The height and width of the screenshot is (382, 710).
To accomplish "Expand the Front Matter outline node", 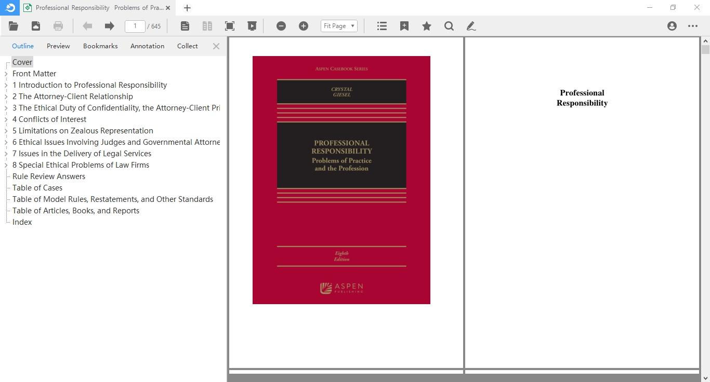I will coord(6,74).
